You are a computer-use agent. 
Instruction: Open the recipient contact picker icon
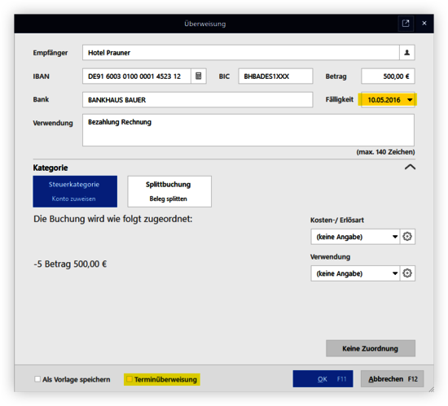[406, 53]
